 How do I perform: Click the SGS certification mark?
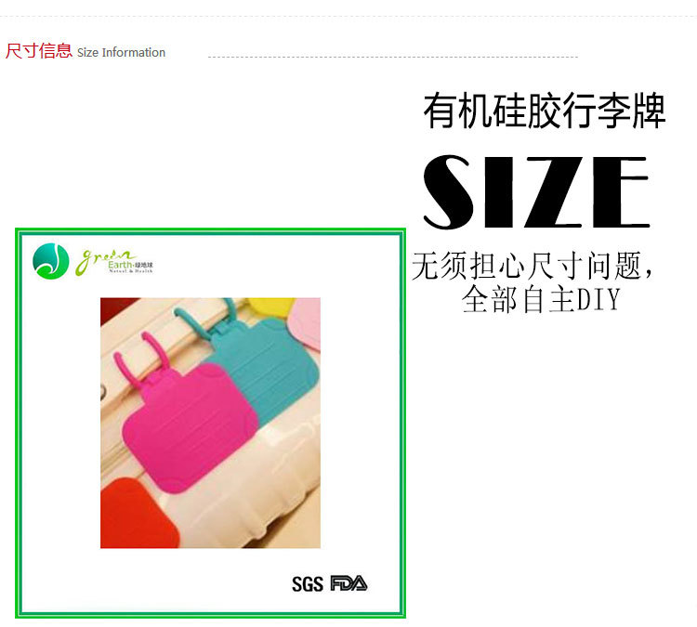[x=308, y=584]
